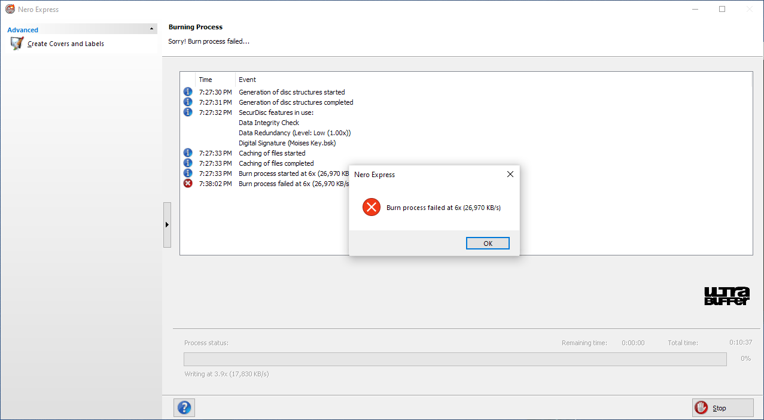Click the burn progress bar
764x420 pixels.
coord(455,359)
